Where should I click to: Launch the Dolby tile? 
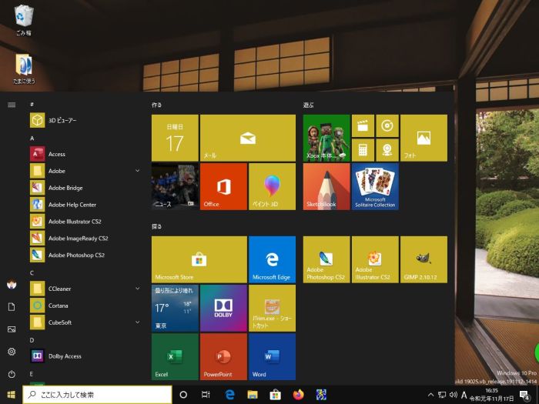point(223,308)
